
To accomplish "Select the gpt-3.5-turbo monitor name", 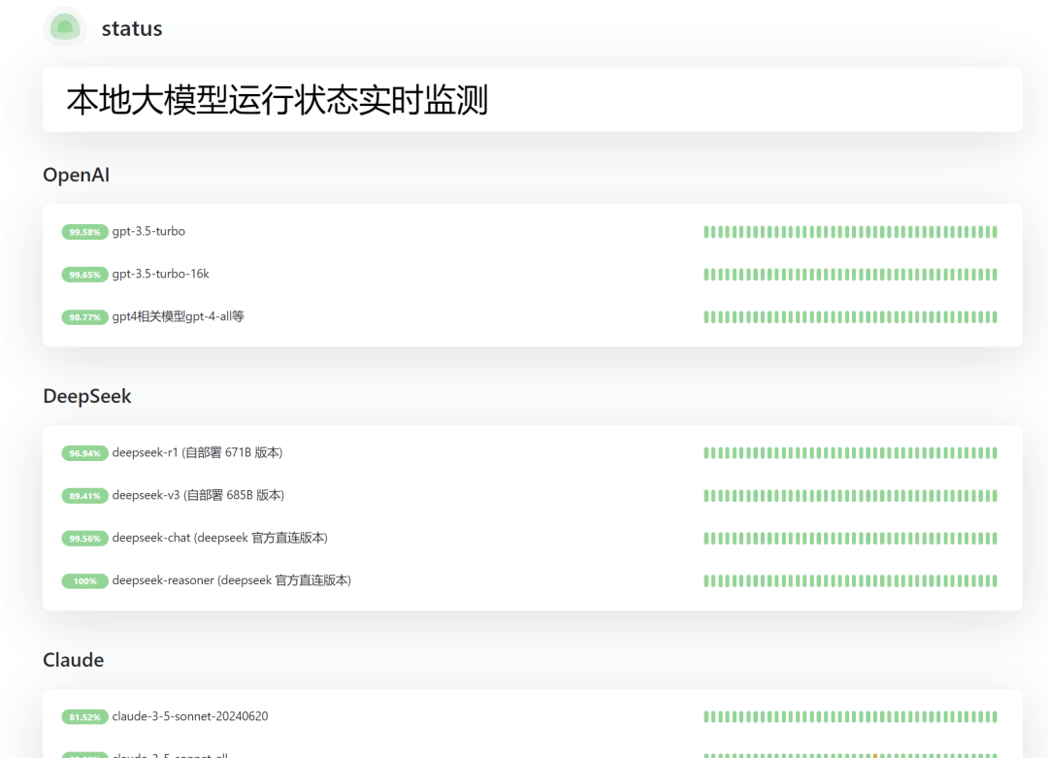I will pyautogui.click(x=148, y=231).
